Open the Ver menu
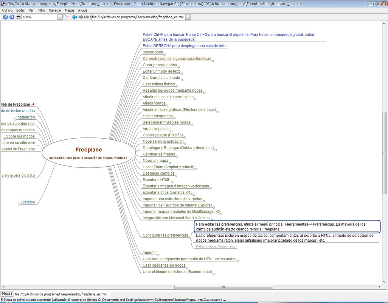This screenshot has height=303, width=388. 31,10
